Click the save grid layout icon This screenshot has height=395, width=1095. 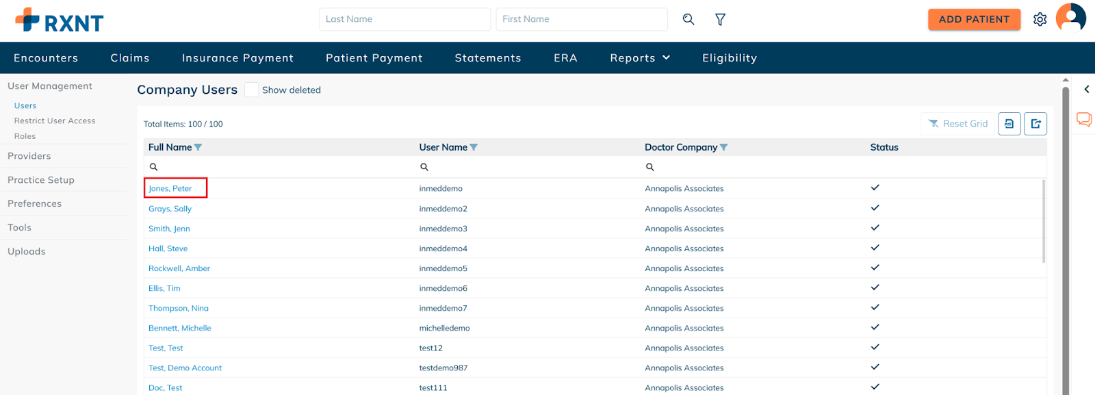1009,124
